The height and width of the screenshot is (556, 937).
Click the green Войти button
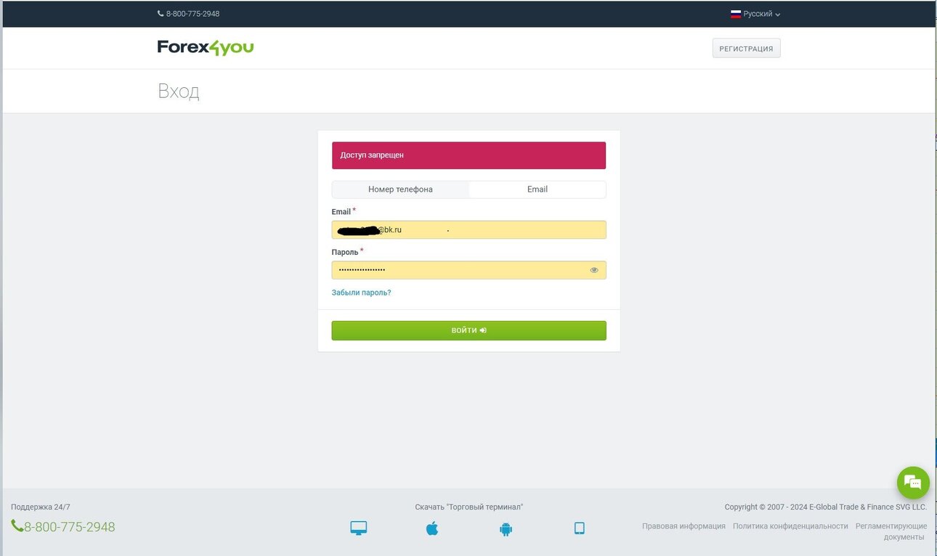click(x=468, y=330)
